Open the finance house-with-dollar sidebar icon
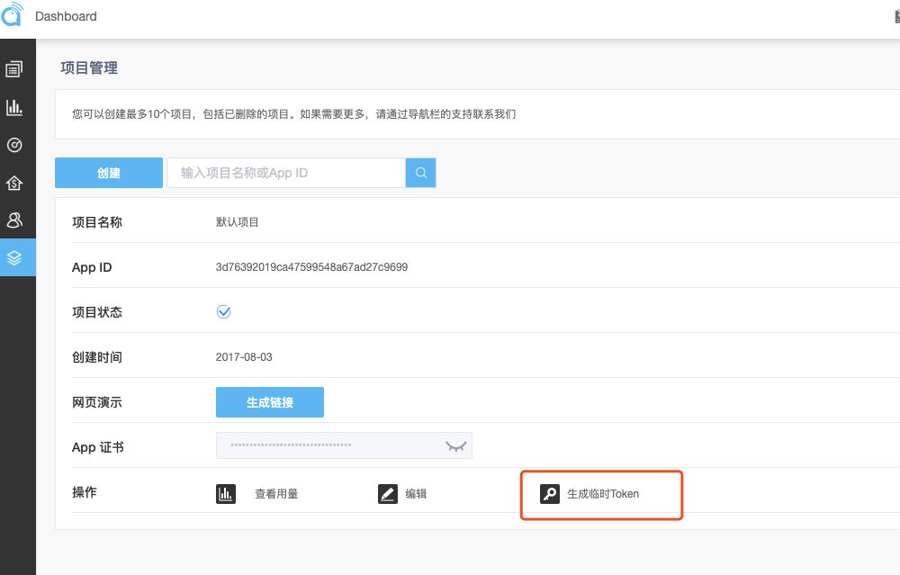 (x=14, y=183)
